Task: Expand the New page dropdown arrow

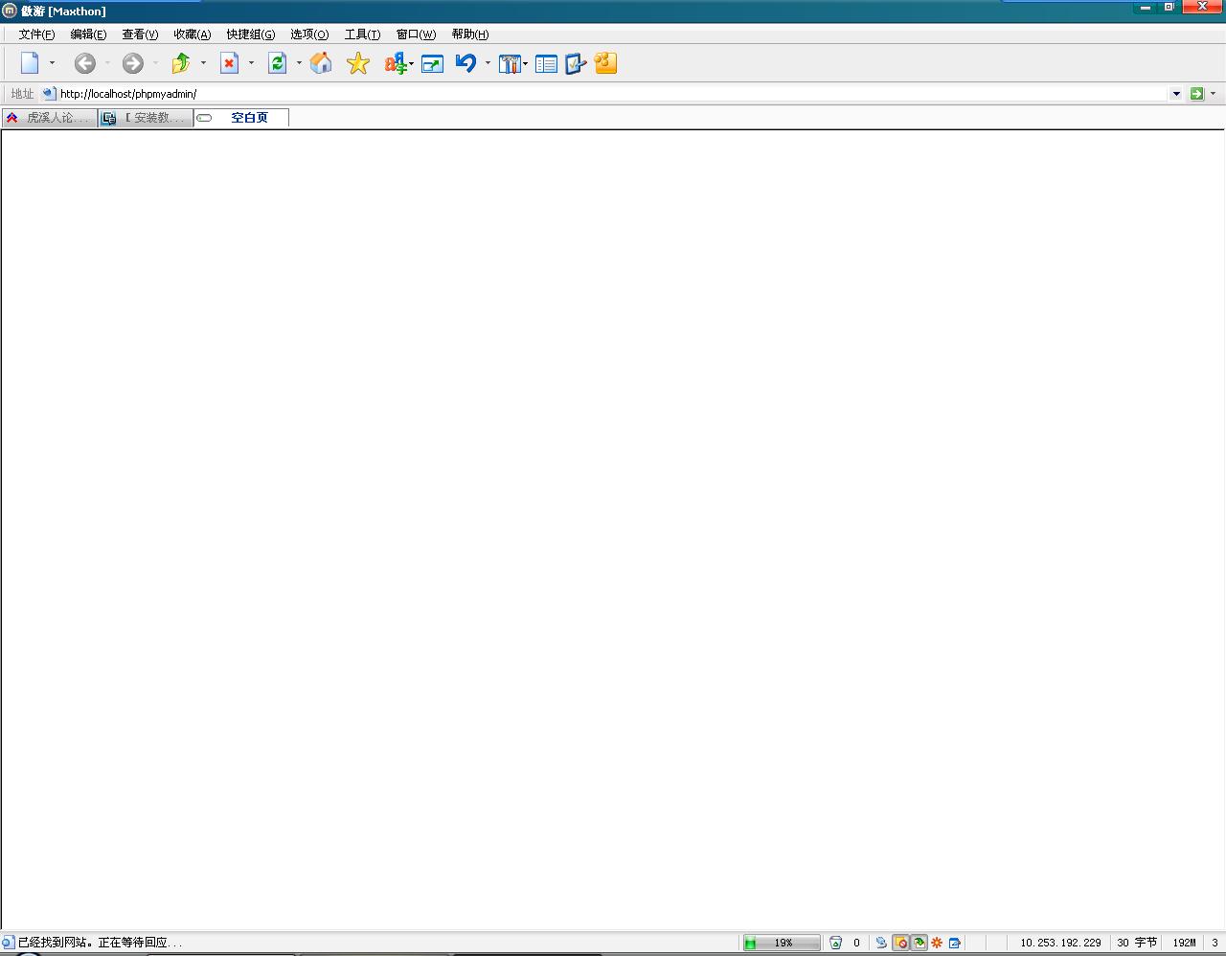Action: [x=52, y=63]
